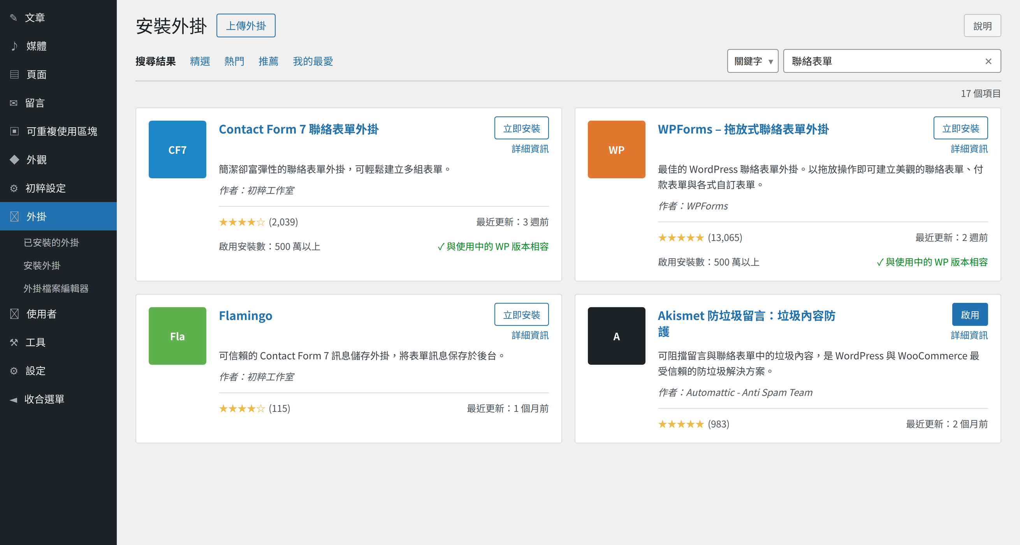Click the gear icon beside 設定
This screenshot has width=1020, height=545.
[x=14, y=371]
